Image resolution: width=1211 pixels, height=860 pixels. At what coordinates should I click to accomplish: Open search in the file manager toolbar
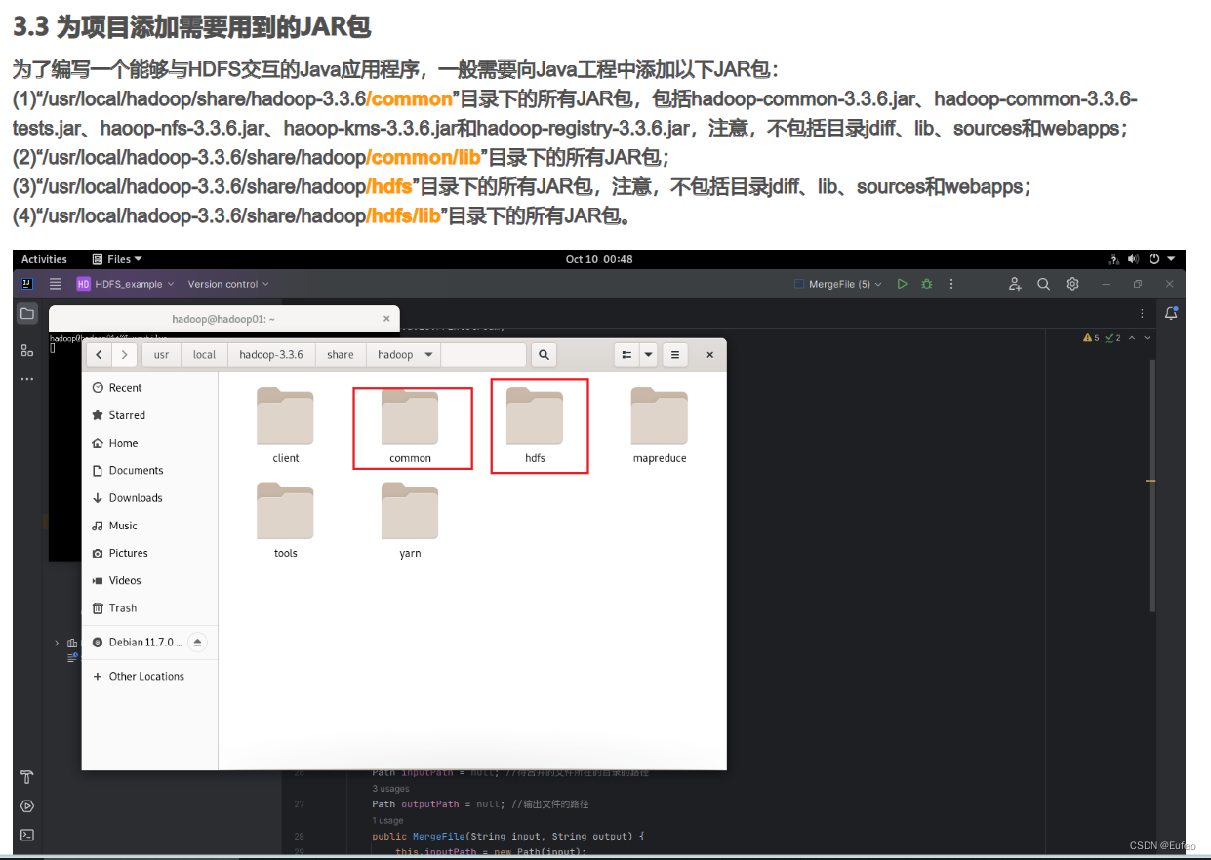click(x=544, y=354)
